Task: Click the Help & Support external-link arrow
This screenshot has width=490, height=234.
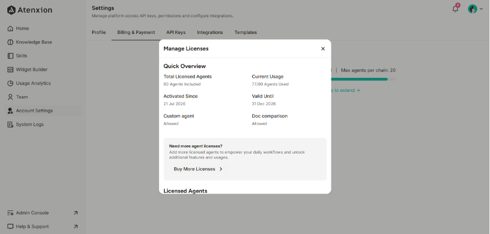Action: [x=75, y=227]
